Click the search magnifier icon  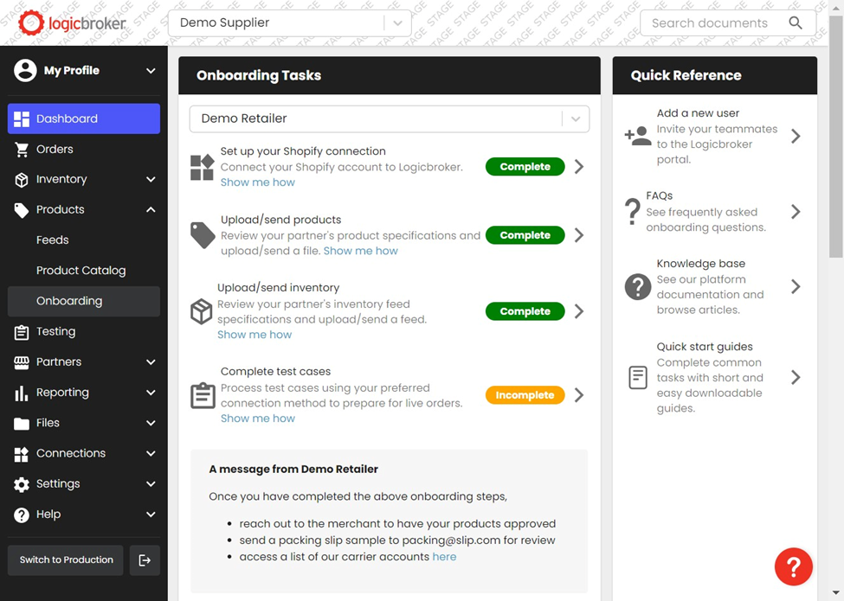(796, 23)
